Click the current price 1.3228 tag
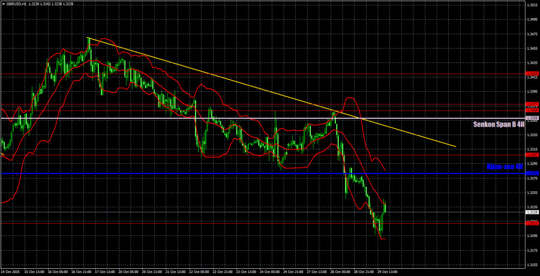The height and width of the screenshot is (276, 540). [x=532, y=212]
